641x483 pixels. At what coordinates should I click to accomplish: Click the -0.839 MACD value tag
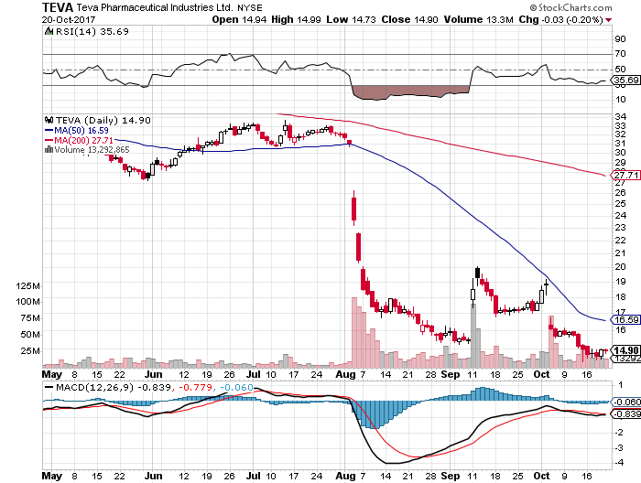pos(623,414)
